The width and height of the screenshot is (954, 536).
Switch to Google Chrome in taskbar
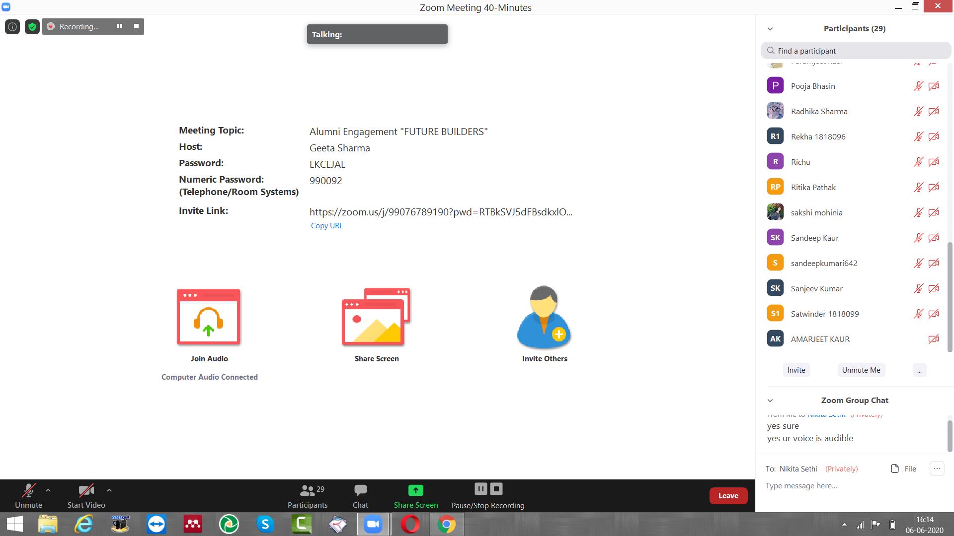[x=447, y=524]
